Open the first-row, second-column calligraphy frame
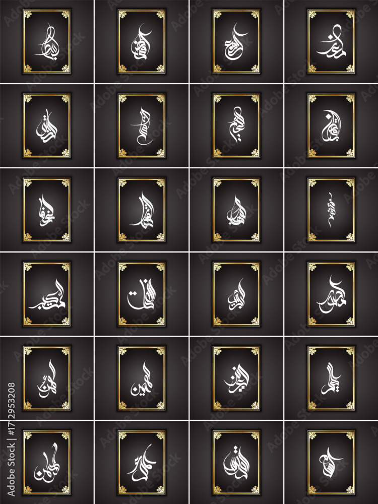The width and height of the screenshot is (378, 504). [142, 42]
